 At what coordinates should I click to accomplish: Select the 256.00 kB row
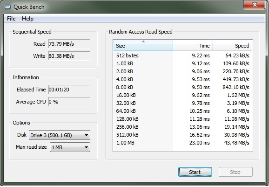click(183, 127)
